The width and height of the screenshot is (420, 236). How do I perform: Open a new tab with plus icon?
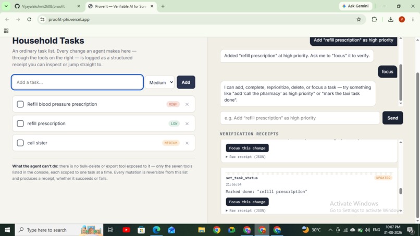tap(163, 6)
